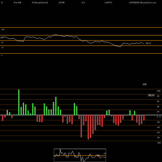
Task: Click the 14 value in mini chart
Action: click(104, 157)
